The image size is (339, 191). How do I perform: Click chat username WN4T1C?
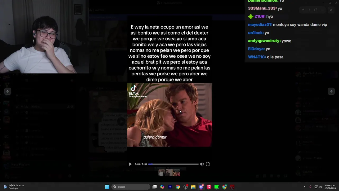[257, 57]
